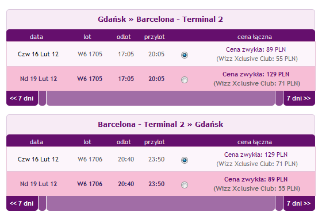Image resolution: width=322 pixels, height=220 pixels.
Task: Click 'cena łączna' header in the return table
Action: pyautogui.click(x=255, y=142)
